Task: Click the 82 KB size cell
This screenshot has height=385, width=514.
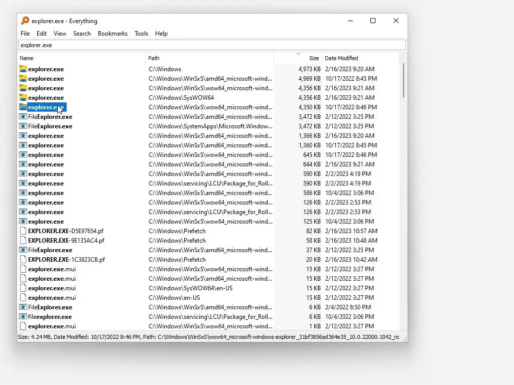Action: [313, 231]
